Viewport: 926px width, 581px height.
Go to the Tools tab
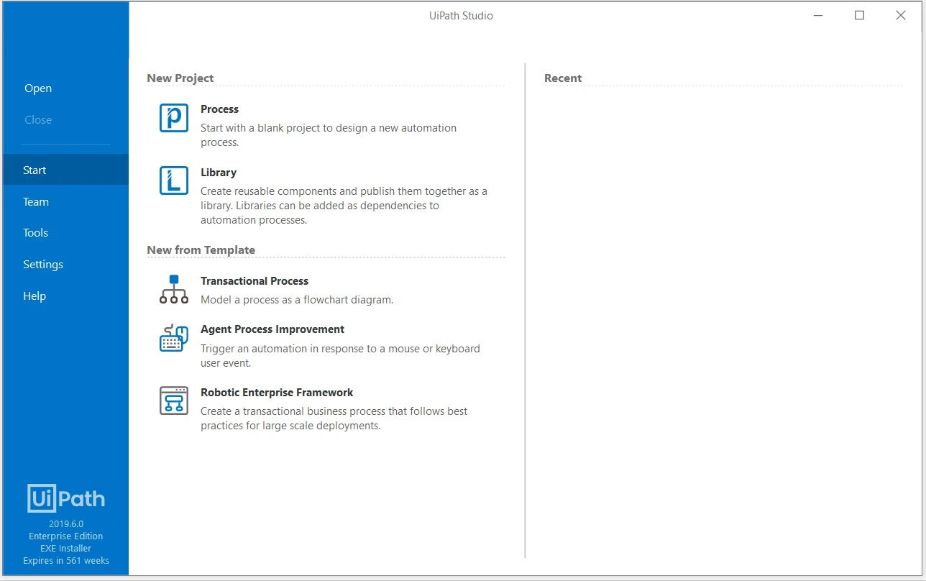(x=35, y=233)
